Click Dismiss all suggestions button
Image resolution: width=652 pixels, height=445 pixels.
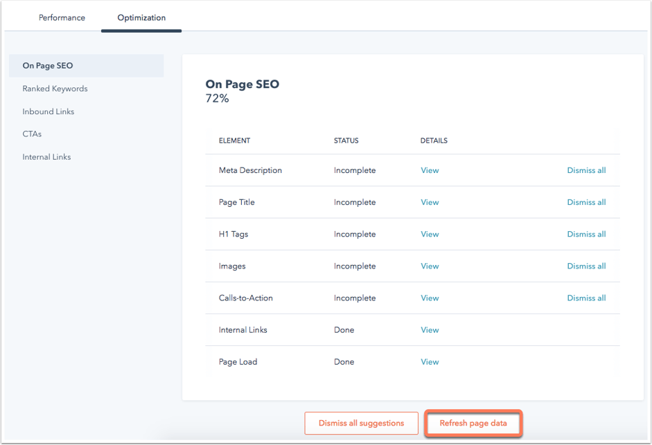pos(362,423)
